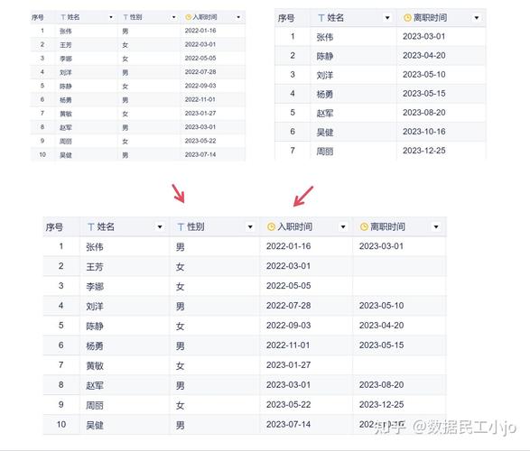Click clock icon beside 入职时间 in top-left table
The image size is (530, 451).
189,17
